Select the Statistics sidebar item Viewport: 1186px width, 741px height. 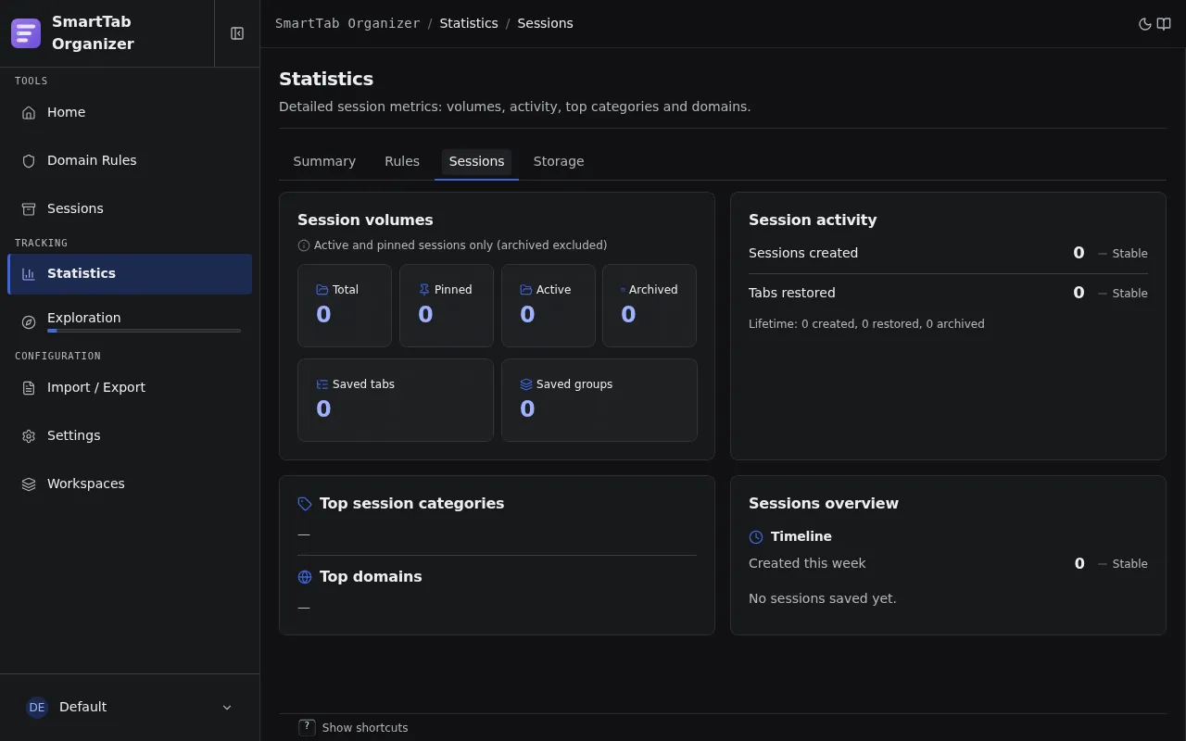tap(130, 273)
